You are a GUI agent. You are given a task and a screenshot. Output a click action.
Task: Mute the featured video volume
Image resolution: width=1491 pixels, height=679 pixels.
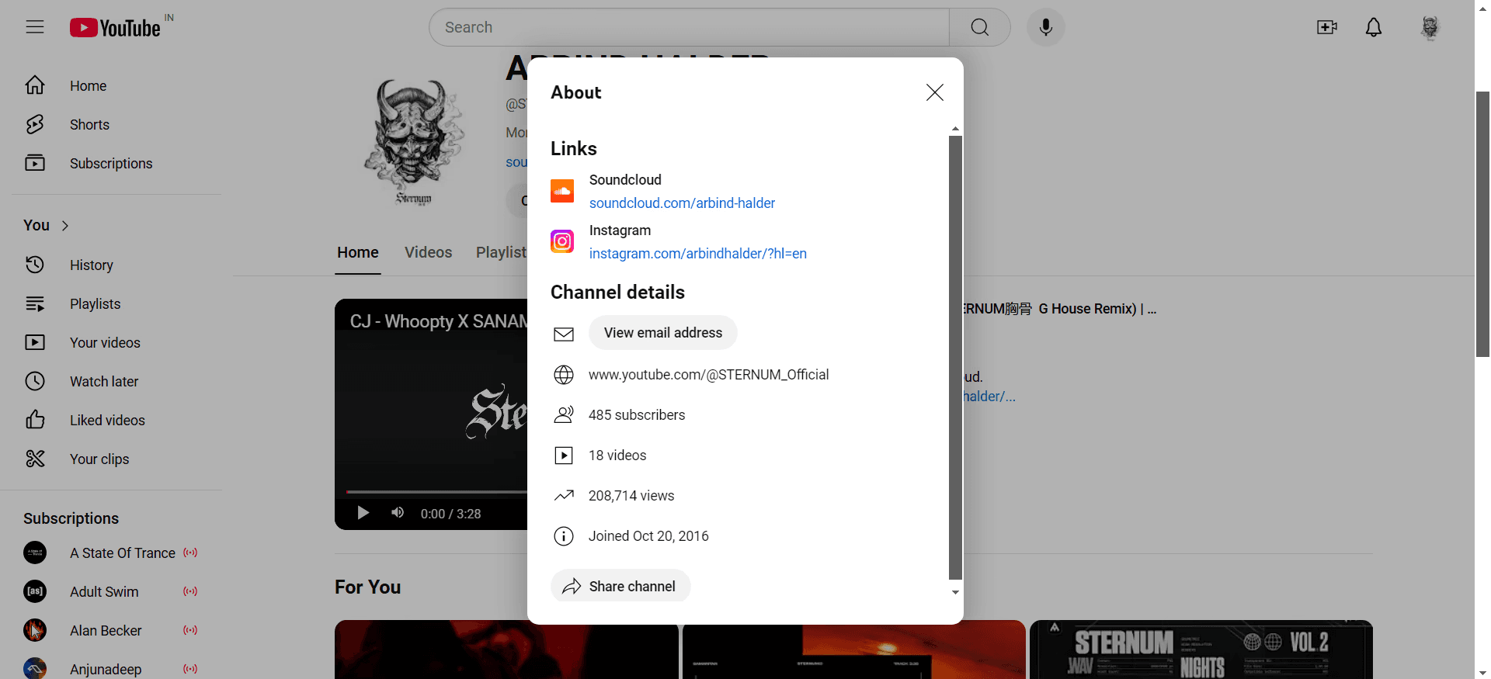pos(398,513)
